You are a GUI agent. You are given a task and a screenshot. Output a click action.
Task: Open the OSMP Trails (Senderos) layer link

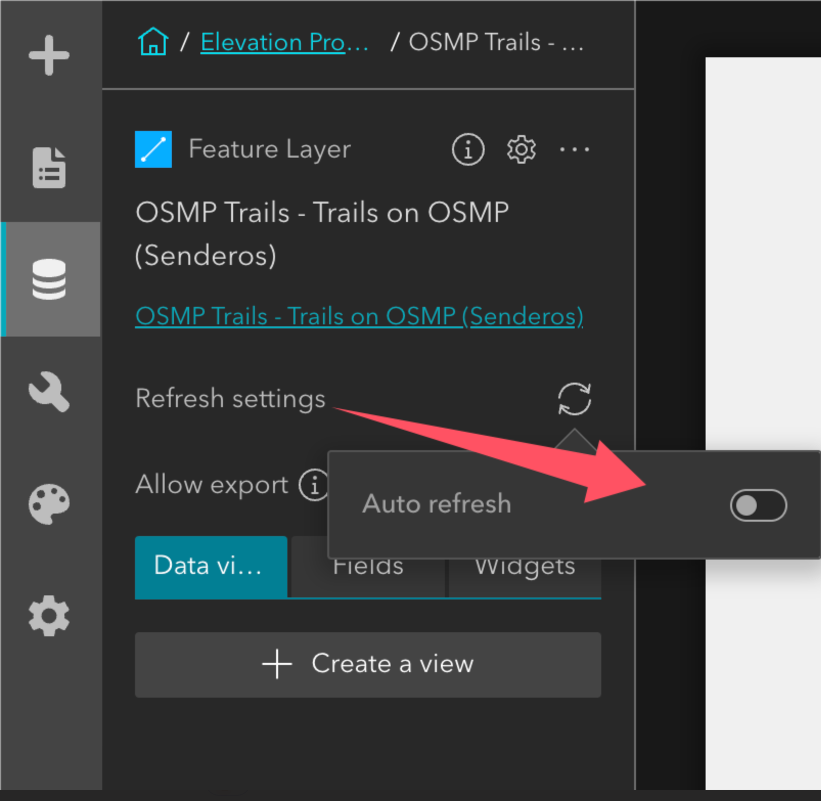pos(358,316)
